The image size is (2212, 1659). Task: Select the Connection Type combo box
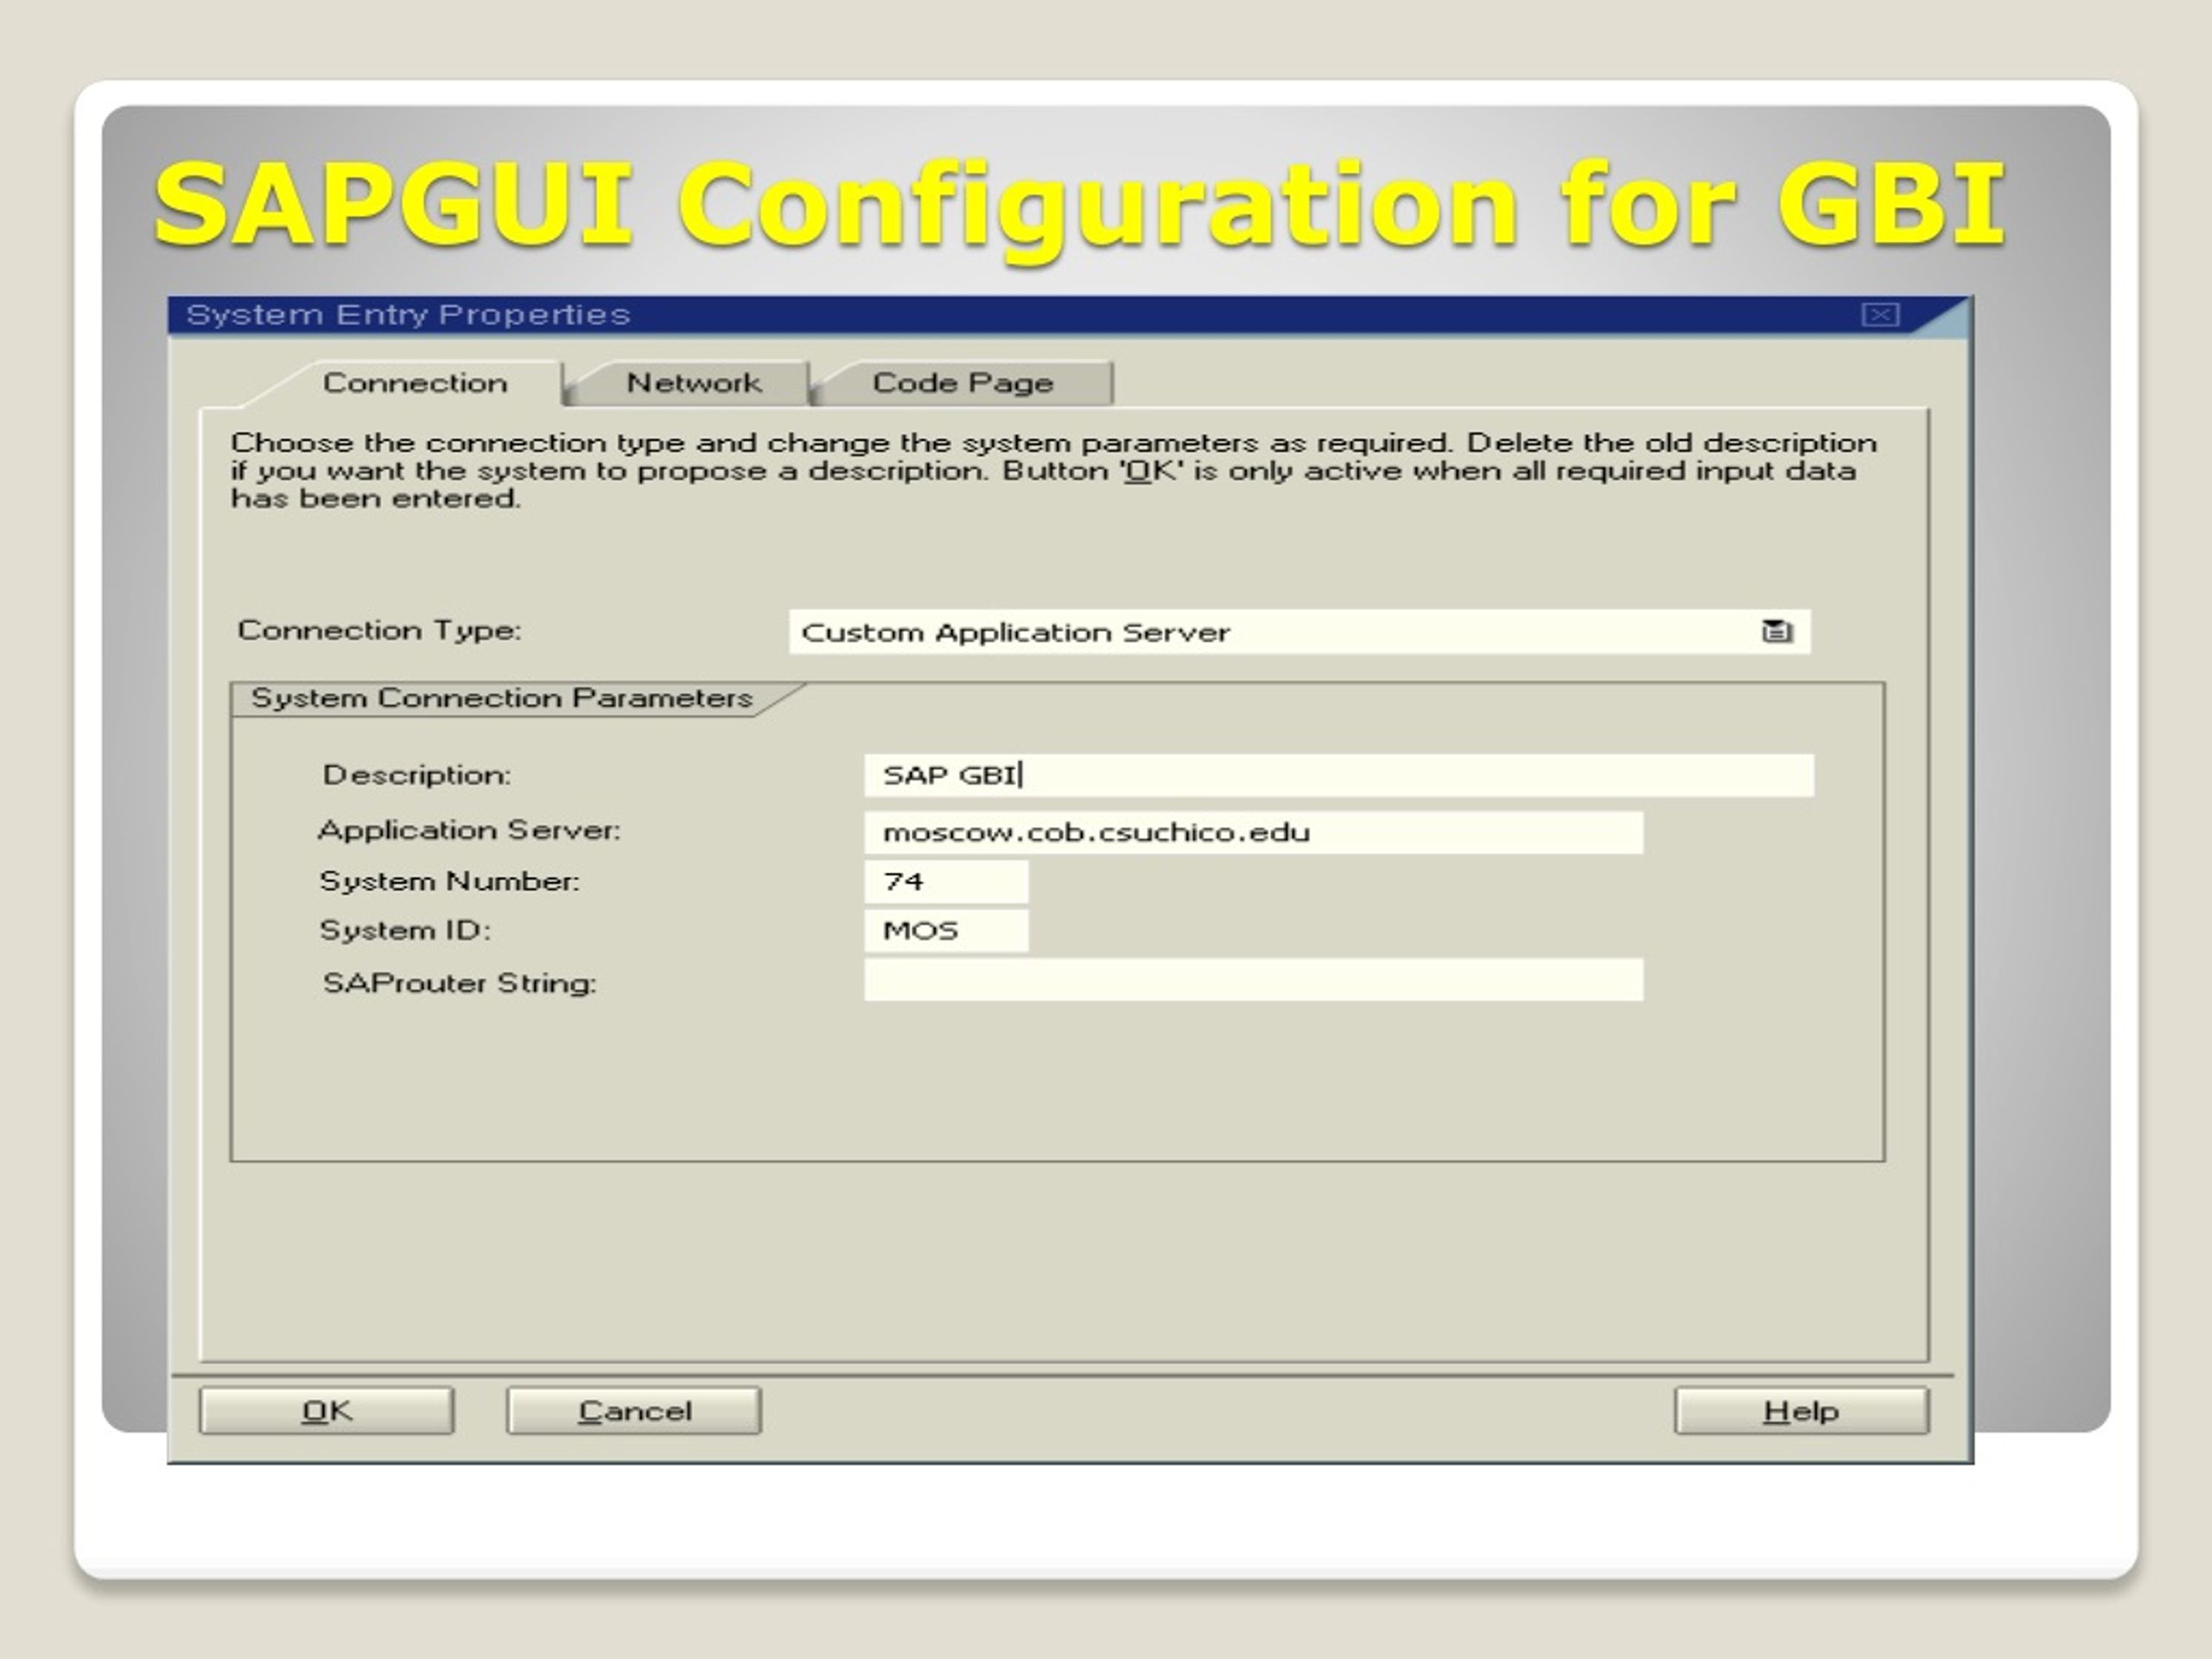point(1299,632)
